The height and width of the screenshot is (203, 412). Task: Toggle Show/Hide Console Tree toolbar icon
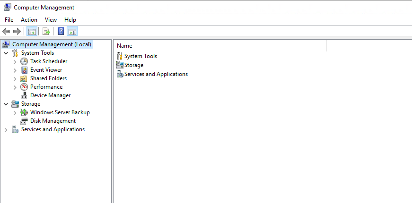click(x=32, y=32)
